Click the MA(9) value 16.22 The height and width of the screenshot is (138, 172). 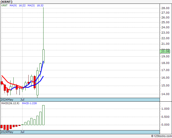coord(22,6)
